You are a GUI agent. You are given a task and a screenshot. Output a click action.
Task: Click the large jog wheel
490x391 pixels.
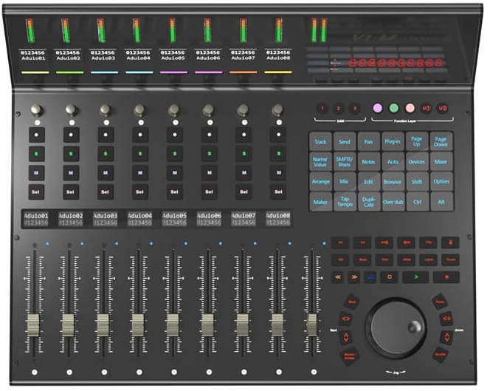398,326
